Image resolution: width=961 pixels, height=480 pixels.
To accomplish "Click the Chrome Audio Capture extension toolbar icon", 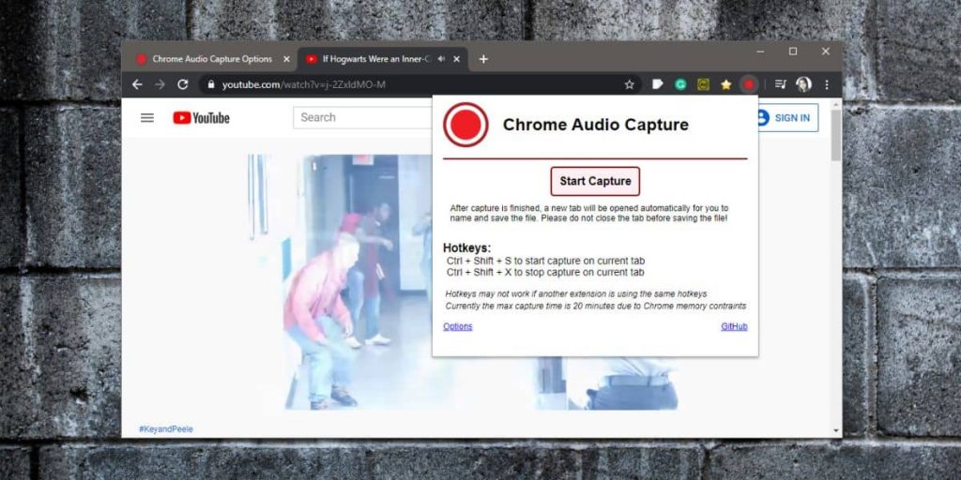I will (748, 84).
